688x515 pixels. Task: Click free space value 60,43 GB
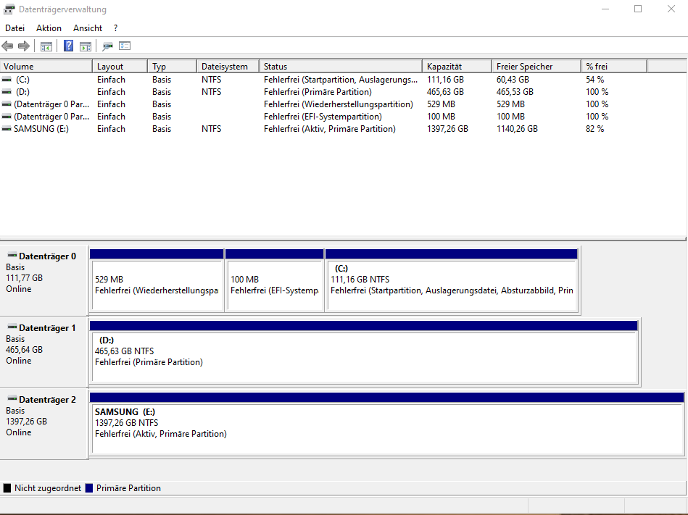(513, 80)
